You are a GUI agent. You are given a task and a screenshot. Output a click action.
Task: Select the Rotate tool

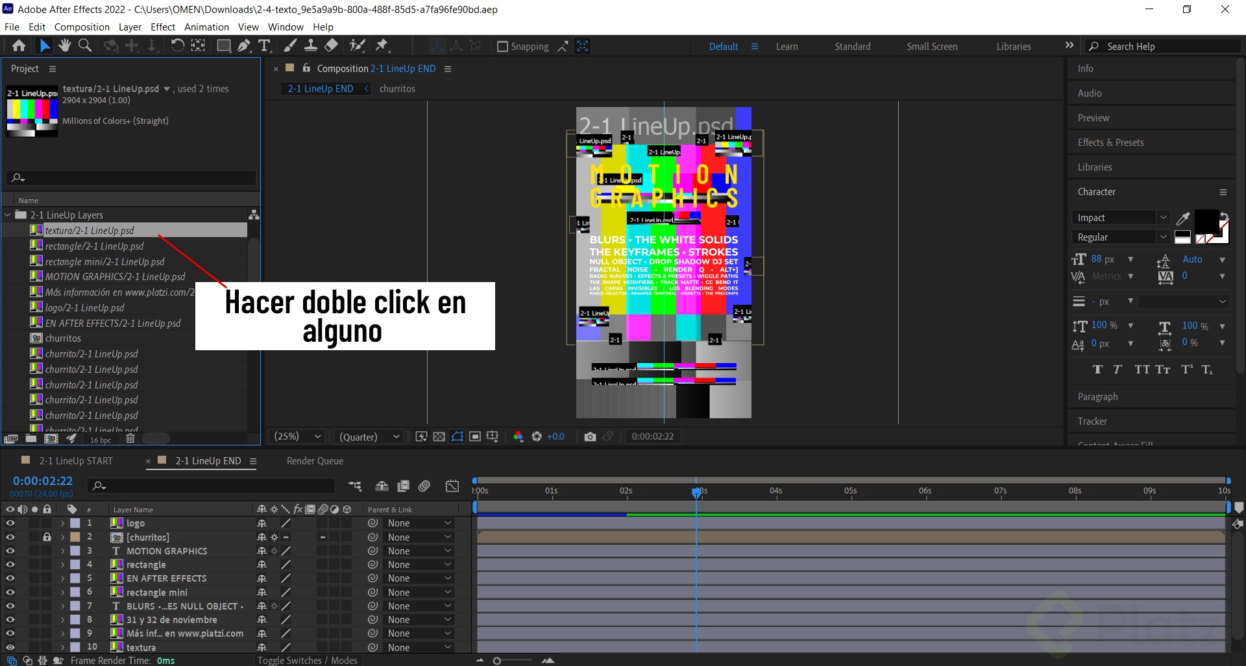coord(177,45)
